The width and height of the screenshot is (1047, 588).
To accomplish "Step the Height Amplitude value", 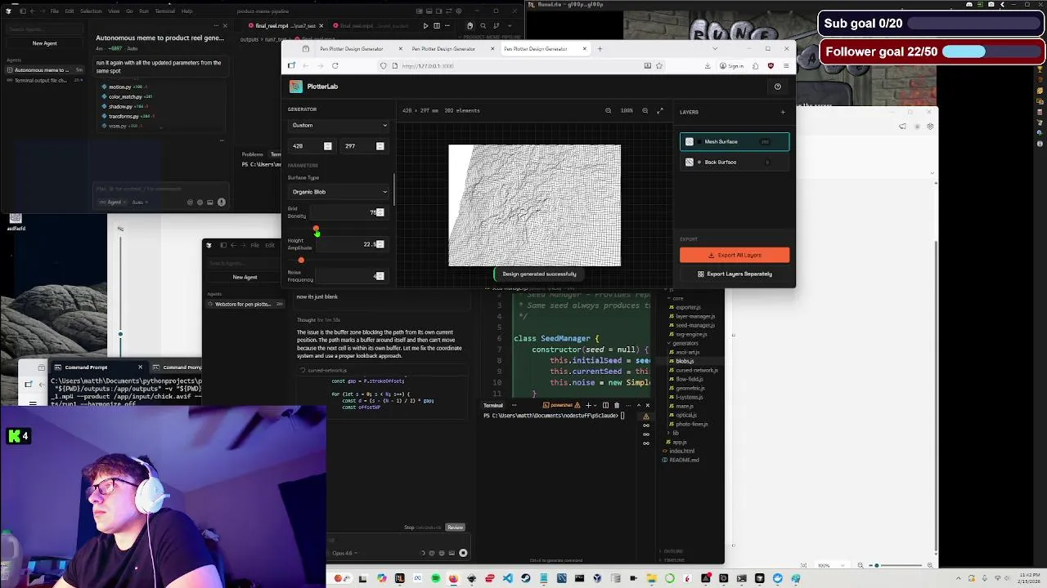I will pos(380,244).
